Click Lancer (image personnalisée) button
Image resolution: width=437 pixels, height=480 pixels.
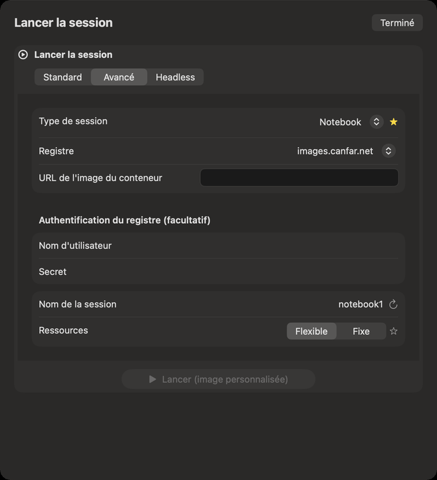click(218, 379)
